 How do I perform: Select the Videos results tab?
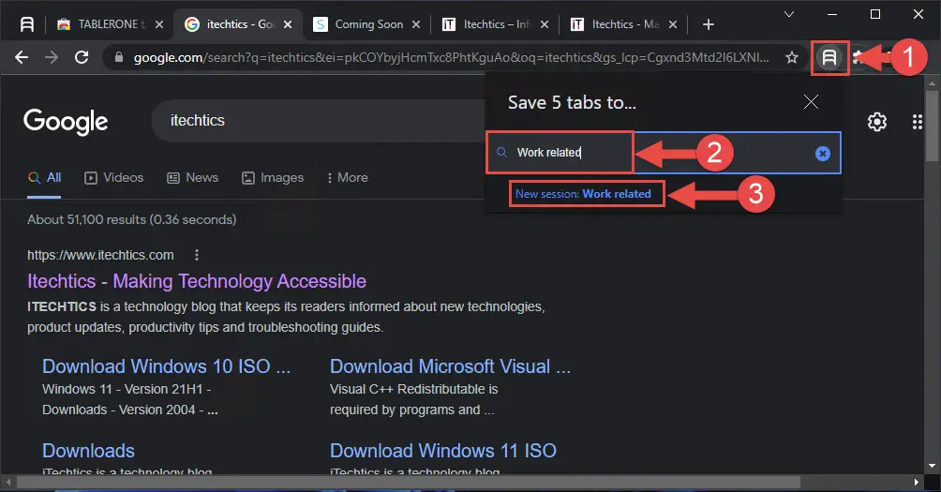(x=114, y=178)
